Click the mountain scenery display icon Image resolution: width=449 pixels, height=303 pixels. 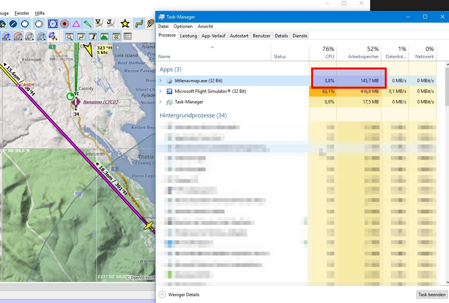tap(105, 36)
